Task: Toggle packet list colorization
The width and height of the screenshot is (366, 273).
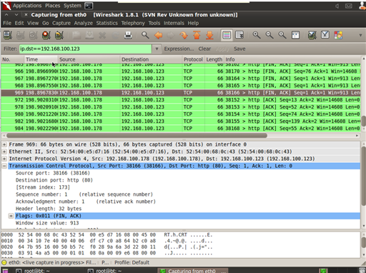Action: coord(227,35)
